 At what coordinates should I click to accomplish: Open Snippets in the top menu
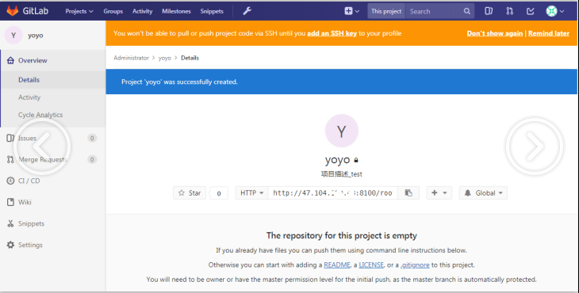click(x=212, y=11)
